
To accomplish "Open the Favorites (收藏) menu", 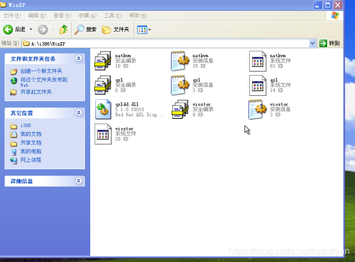I will pyautogui.click(x=87, y=16).
